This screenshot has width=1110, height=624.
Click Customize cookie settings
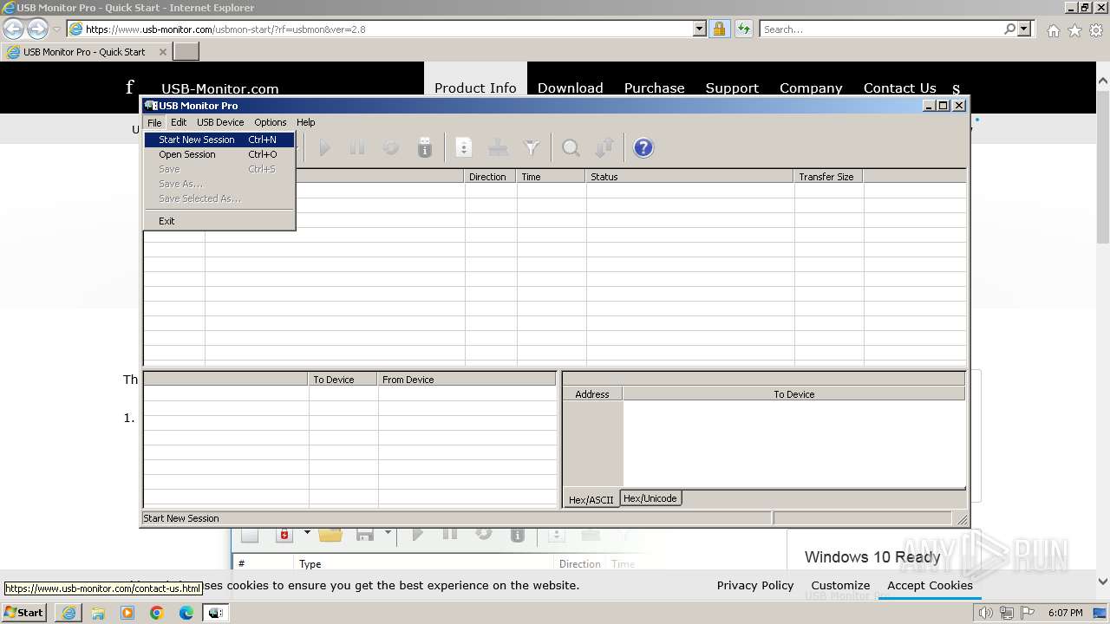point(840,586)
